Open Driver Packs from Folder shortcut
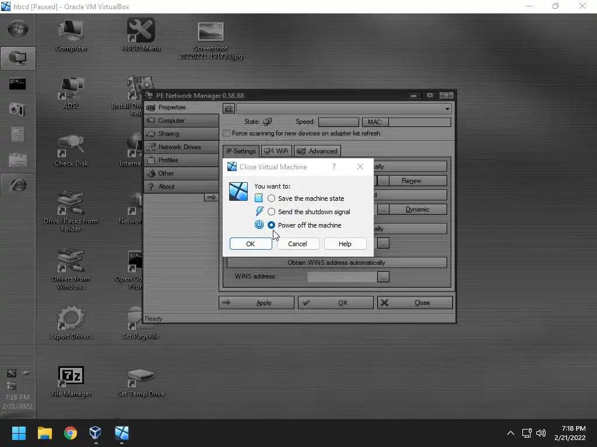597x447 pixels. pos(71,212)
